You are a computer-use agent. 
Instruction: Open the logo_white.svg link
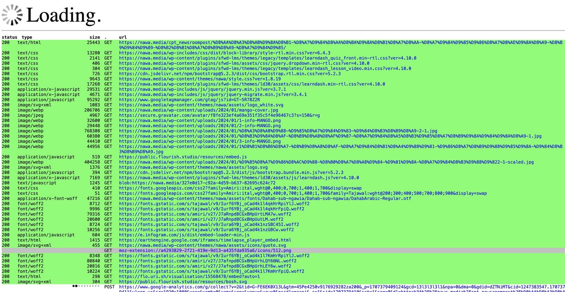click(x=201, y=105)
